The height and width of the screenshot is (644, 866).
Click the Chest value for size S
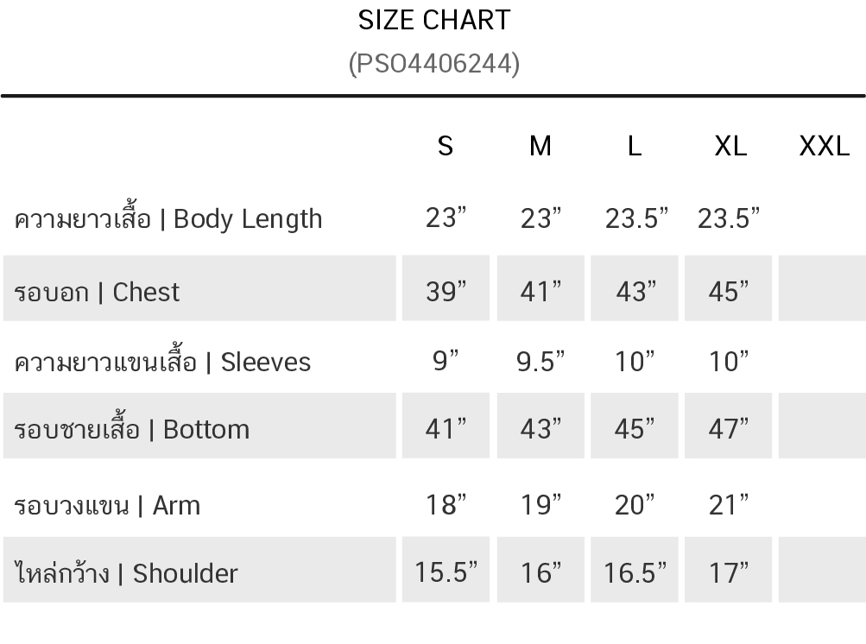pyautogui.click(x=446, y=292)
